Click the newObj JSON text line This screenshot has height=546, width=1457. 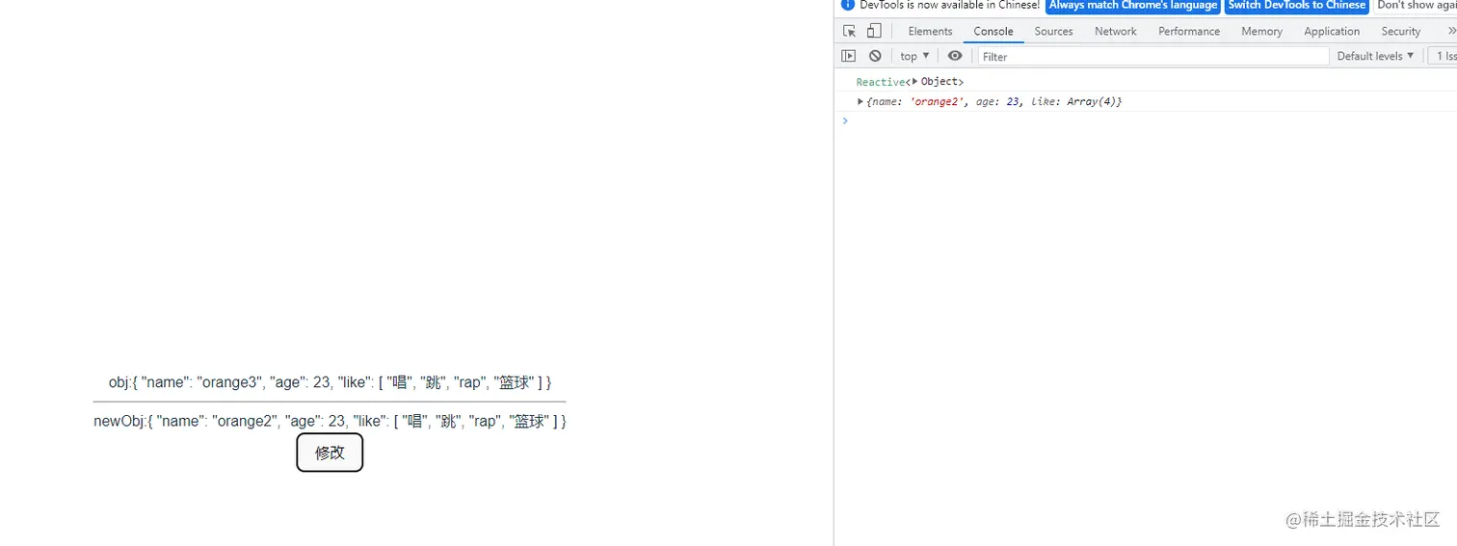pyautogui.click(x=330, y=421)
